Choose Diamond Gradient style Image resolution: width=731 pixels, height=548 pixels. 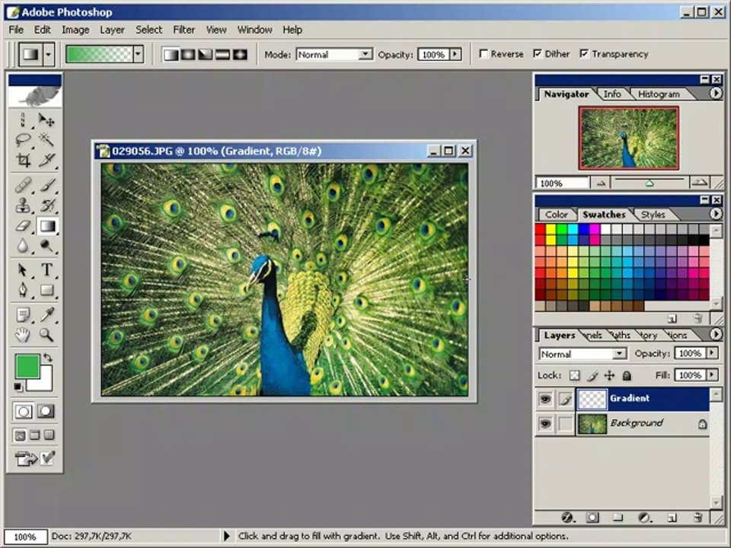tap(240, 55)
